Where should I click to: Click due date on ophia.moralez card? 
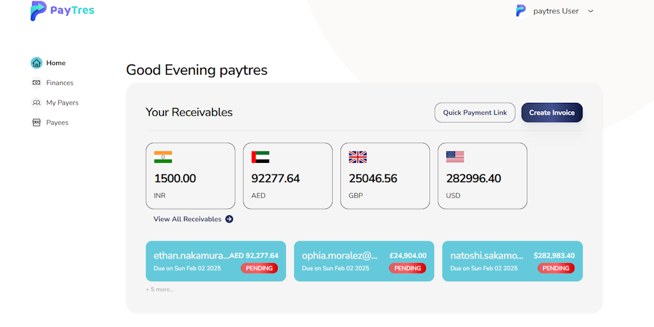pos(336,268)
